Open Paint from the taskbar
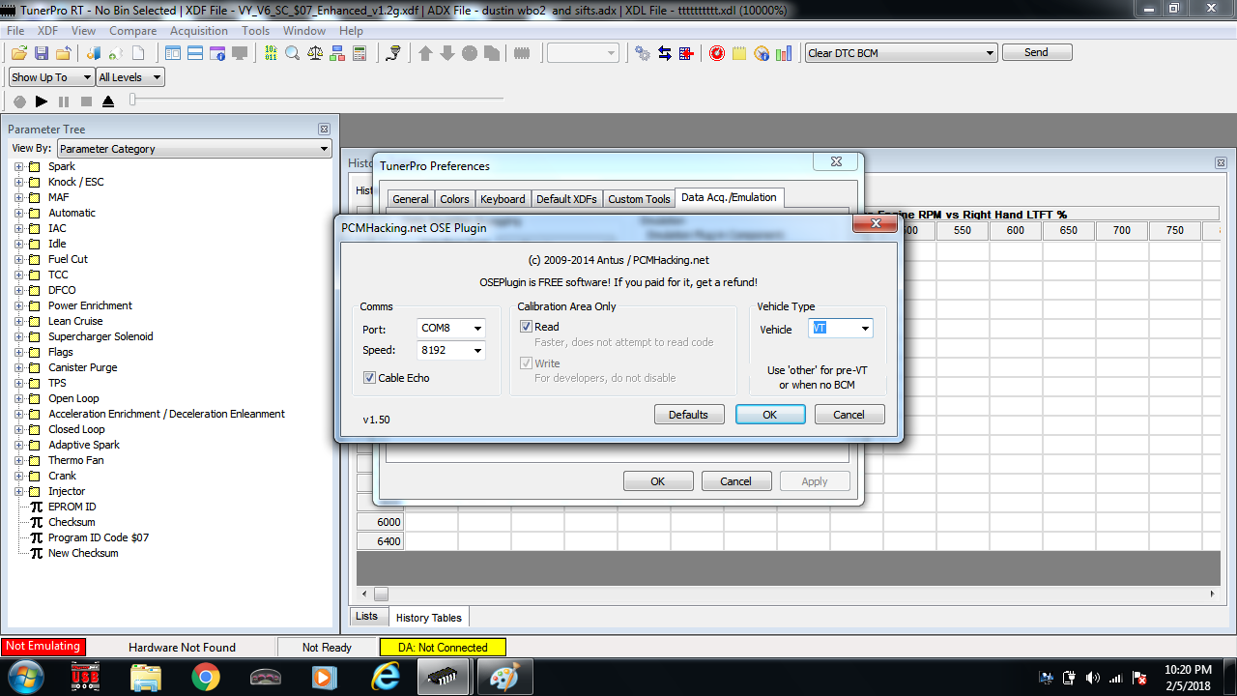Viewport: 1237px width, 696px height. coord(503,678)
